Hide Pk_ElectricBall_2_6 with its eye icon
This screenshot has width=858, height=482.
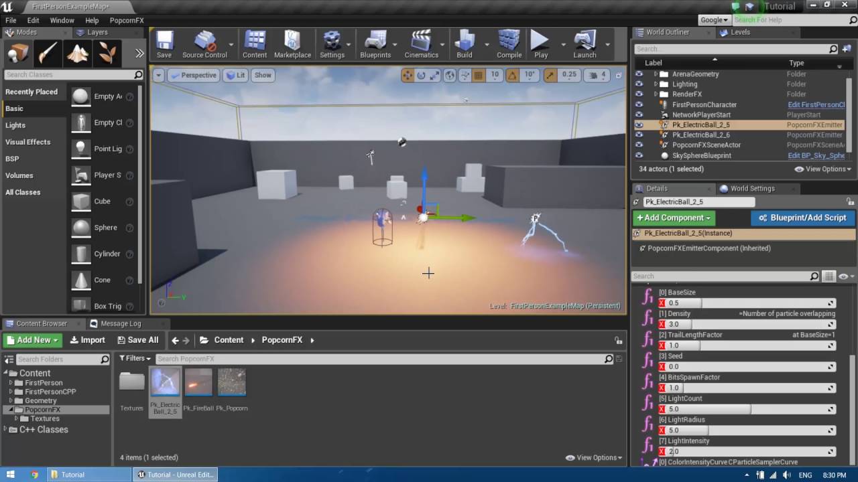pyautogui.click(x=639, y=135)
